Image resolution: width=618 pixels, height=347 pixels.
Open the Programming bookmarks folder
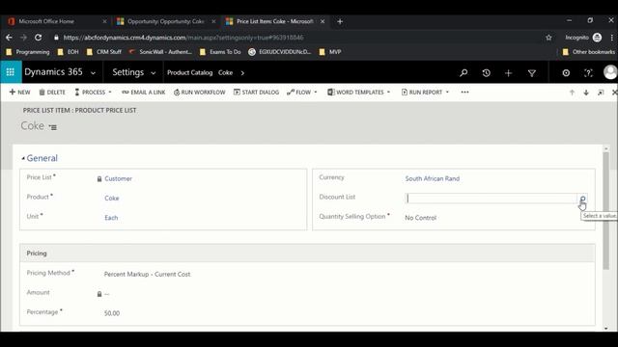(x=28, y=52)
